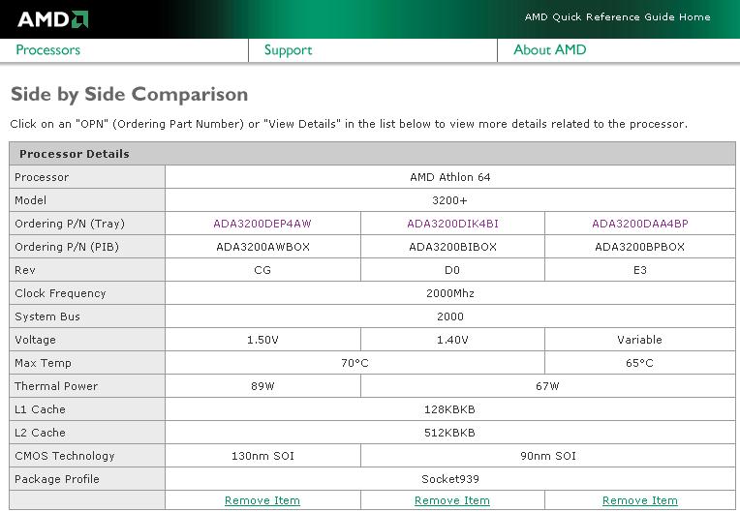740x512 pixels.
Task: Click the '130nm SOI' technology cell
Action: 262,456
